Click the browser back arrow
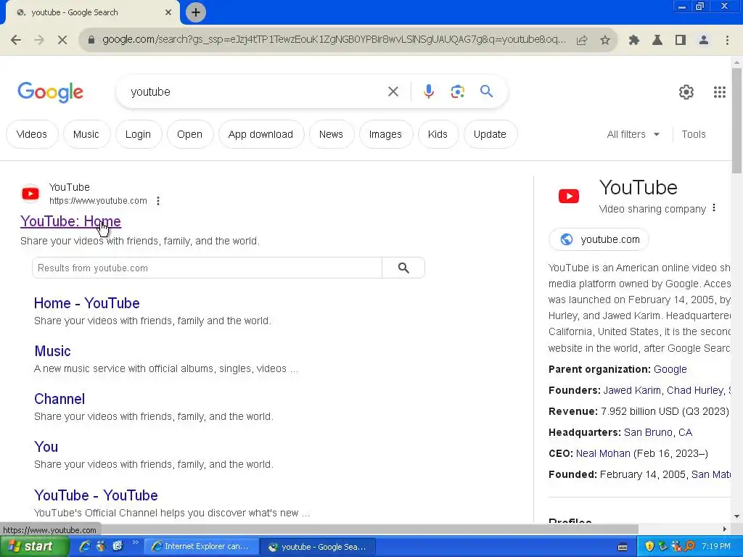The image size is (743, 557). [x=16, y=40]
